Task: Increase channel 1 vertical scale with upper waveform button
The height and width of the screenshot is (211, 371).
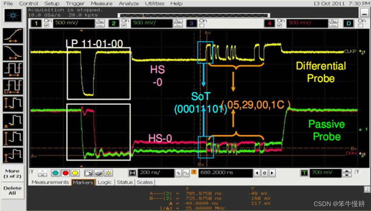Action: click(x=100, y=21)
